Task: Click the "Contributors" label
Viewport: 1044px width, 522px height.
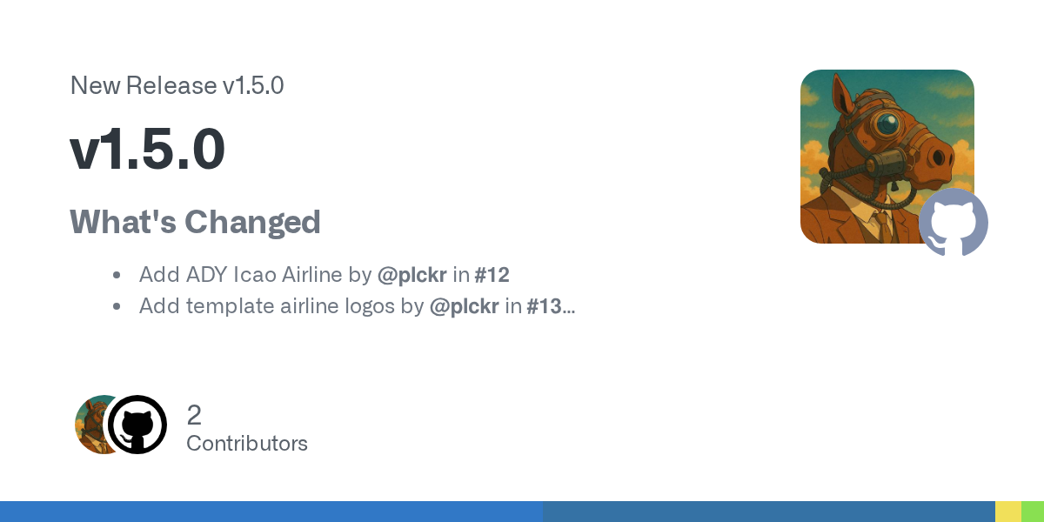Action: 247,444
